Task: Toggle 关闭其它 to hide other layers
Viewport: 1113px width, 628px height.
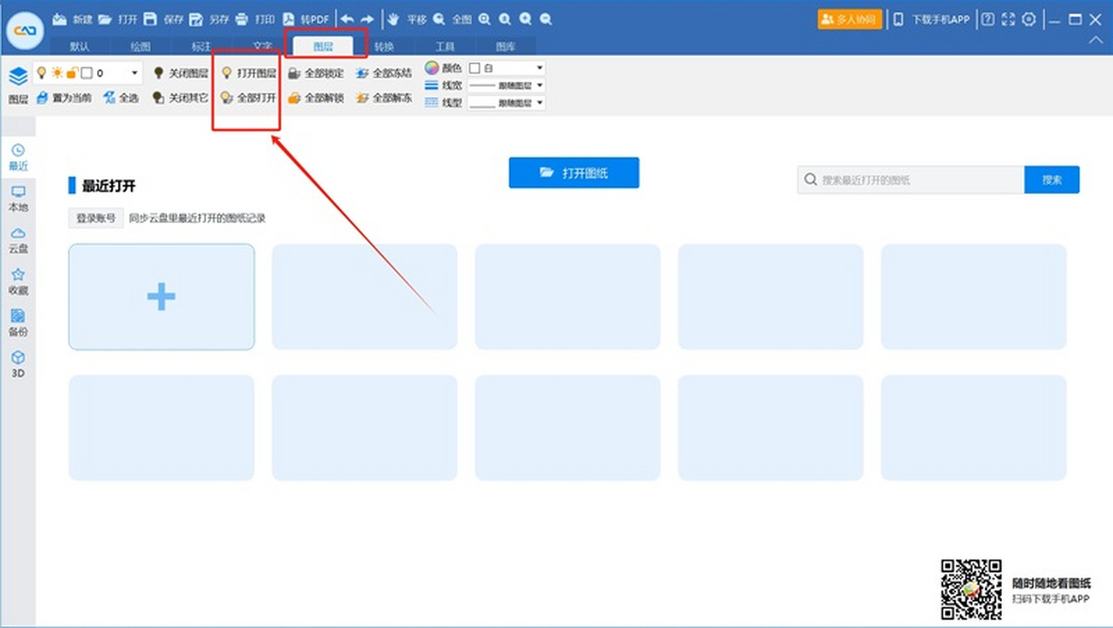Action: point(159,97)
